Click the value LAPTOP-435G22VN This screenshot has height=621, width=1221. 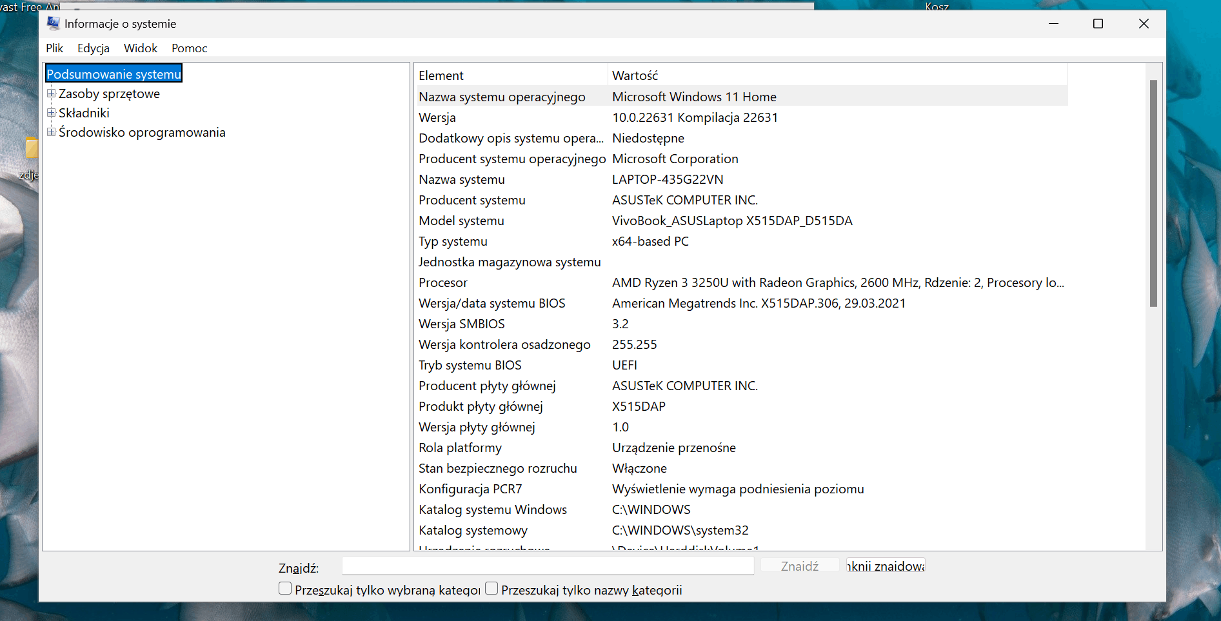[668, 179]
